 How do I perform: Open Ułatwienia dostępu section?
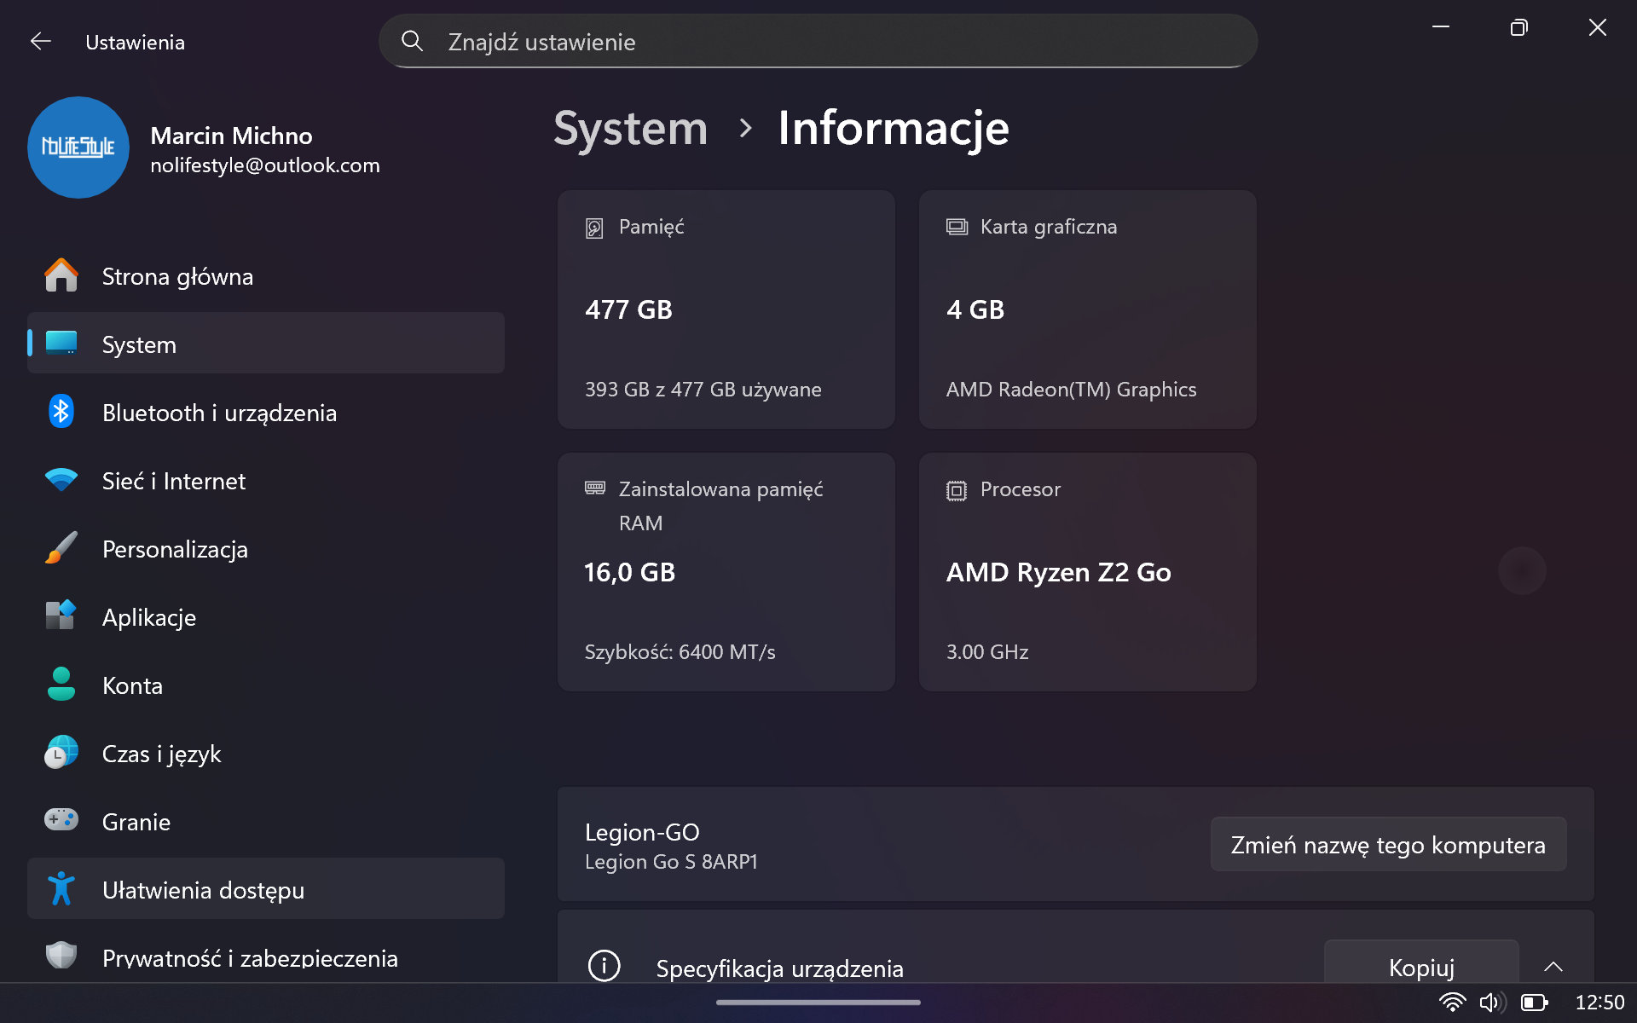(x=203, y=890)
